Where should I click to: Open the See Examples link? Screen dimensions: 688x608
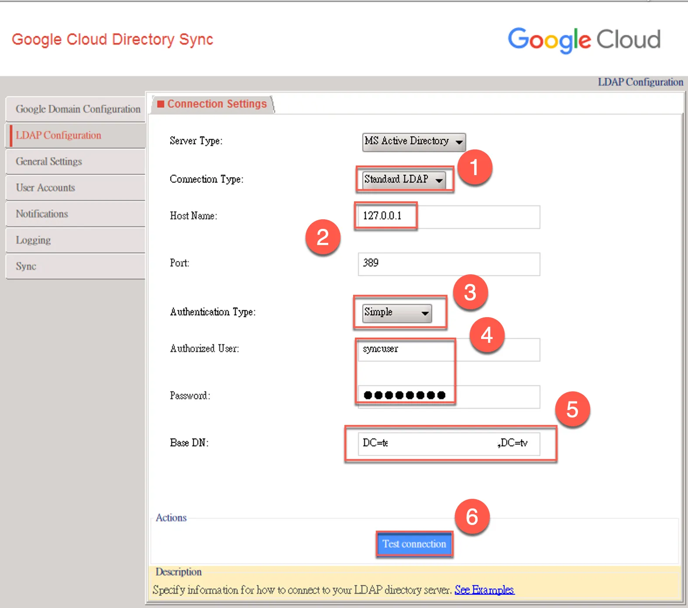(485, 590)
